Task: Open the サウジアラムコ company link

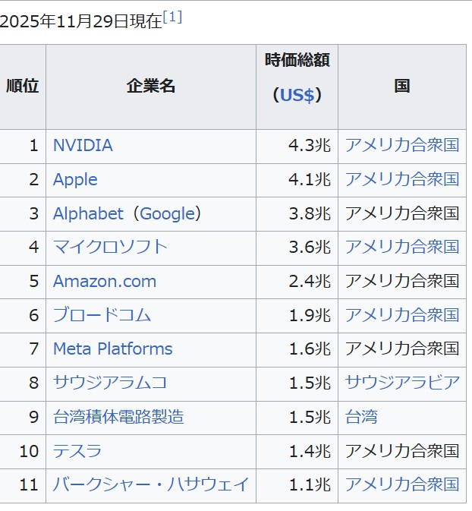Action: 110,383
